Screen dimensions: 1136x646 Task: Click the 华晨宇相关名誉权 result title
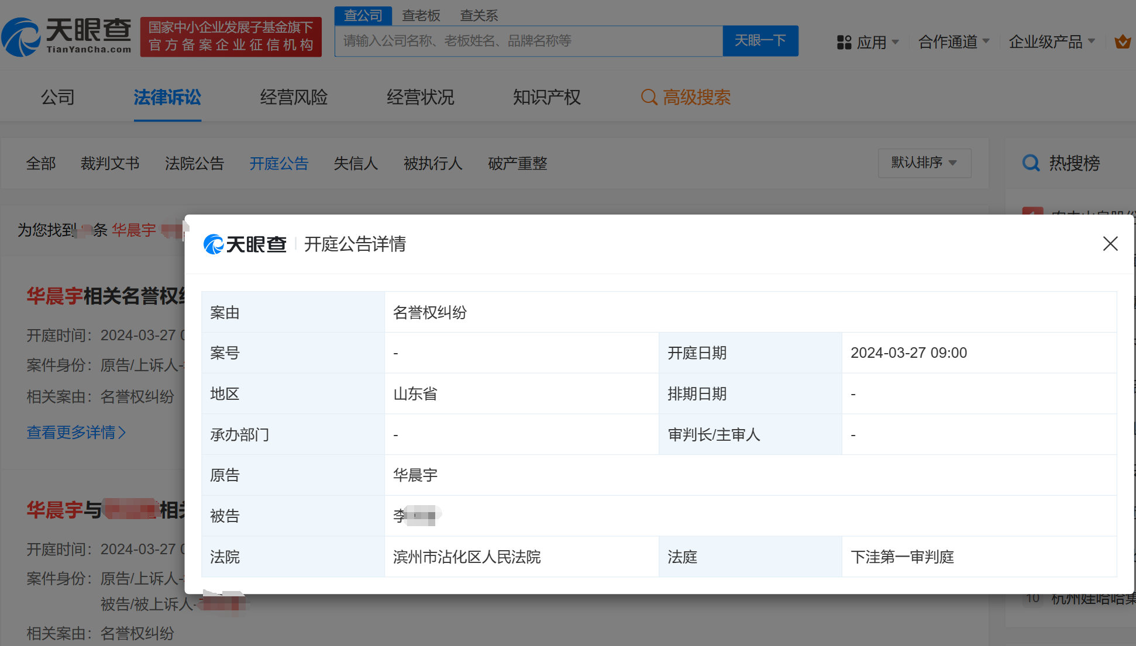pos(105,296)
